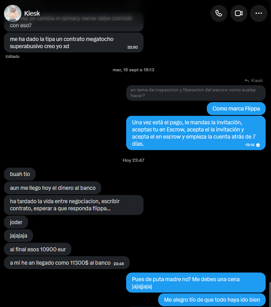
Task: Click the 'buah tio' message bubble
Action: pyautogui.click(x=20, y=174)
